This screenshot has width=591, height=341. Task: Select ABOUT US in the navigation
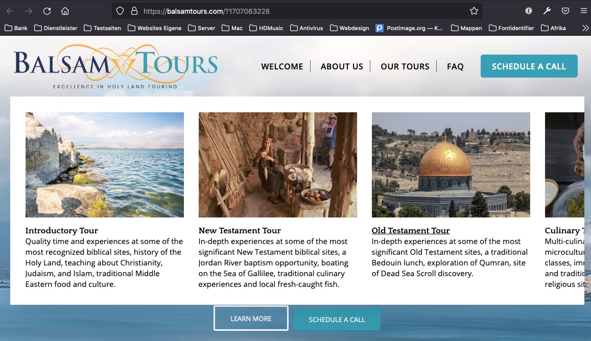tap(342, 66)
